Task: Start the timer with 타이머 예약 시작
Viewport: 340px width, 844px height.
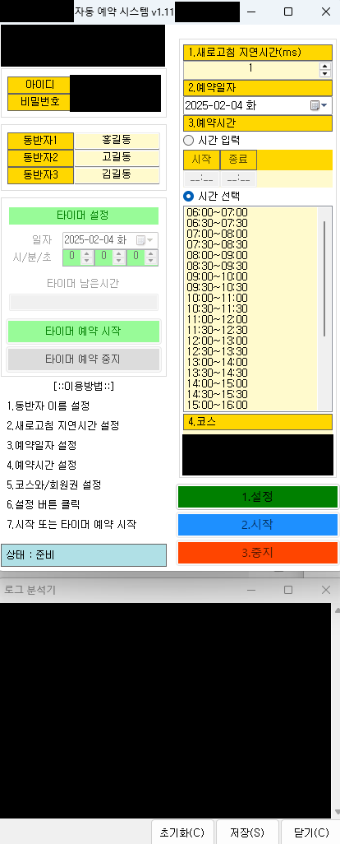Action: (84, 332)
